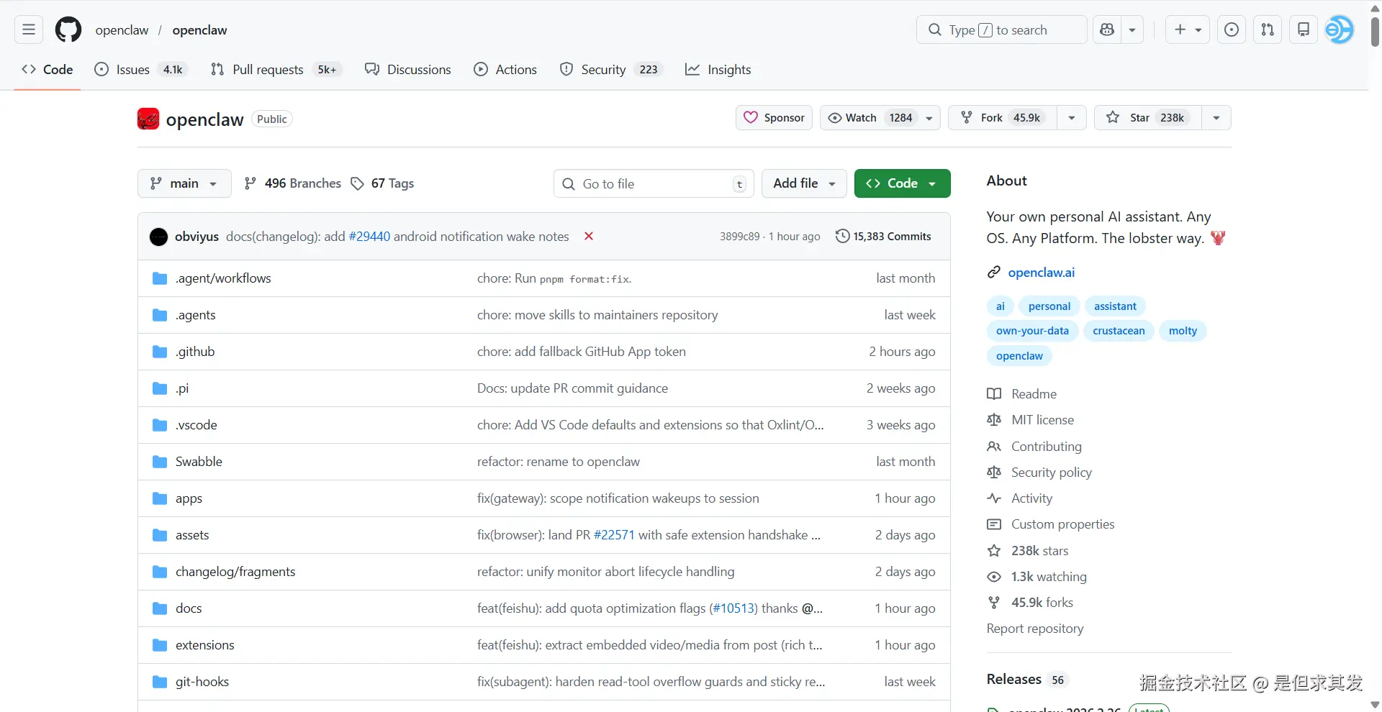This screenshot has width=1382, height=712.
Task: Open the Insights tab
Action: click(718, 70)
